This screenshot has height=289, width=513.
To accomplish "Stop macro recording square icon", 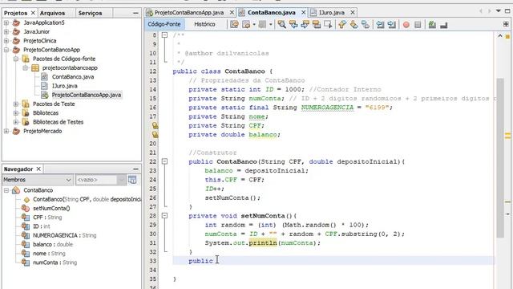I will click(x=418, y=25).
